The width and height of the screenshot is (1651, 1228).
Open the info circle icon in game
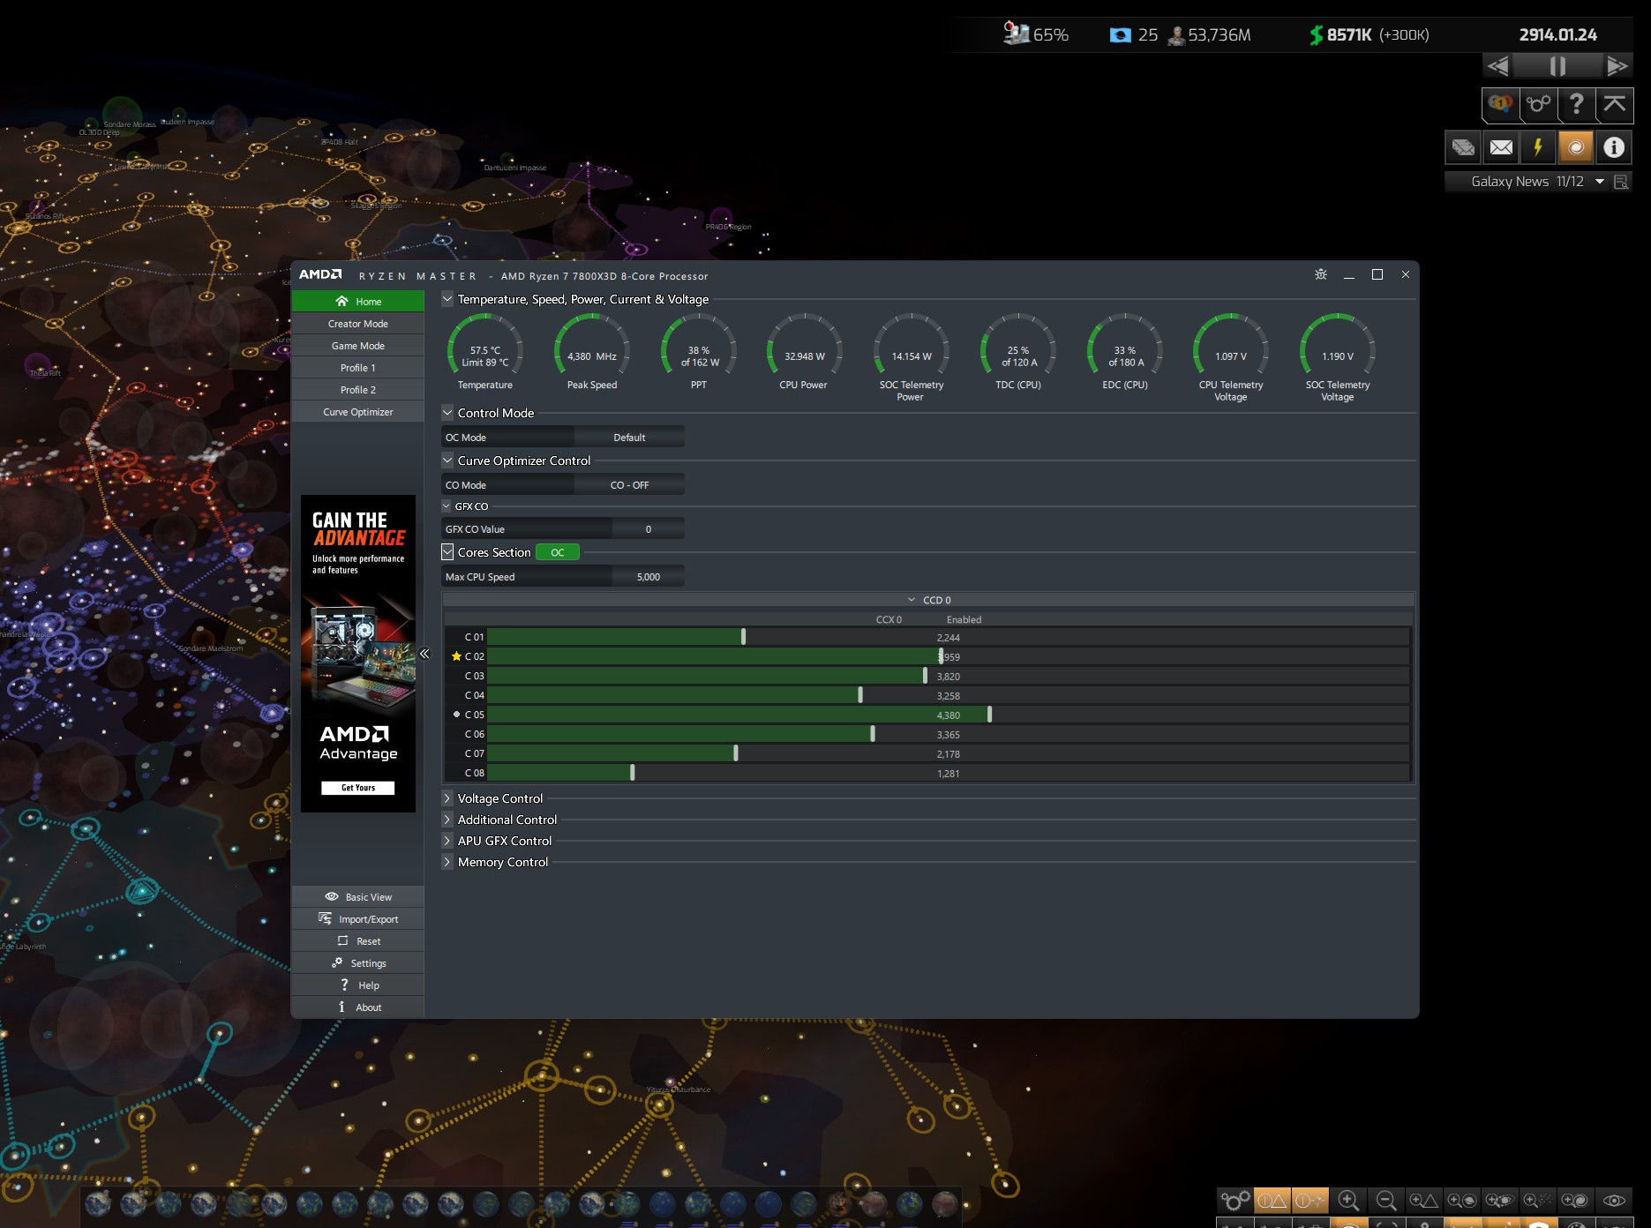(x=1614, y=147)
